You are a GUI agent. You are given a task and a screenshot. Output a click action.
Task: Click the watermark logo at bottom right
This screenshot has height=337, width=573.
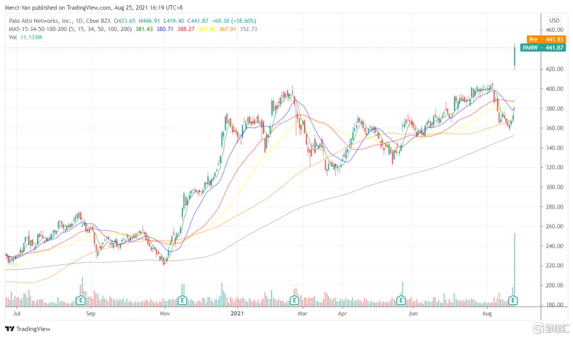tap(551, 327)
